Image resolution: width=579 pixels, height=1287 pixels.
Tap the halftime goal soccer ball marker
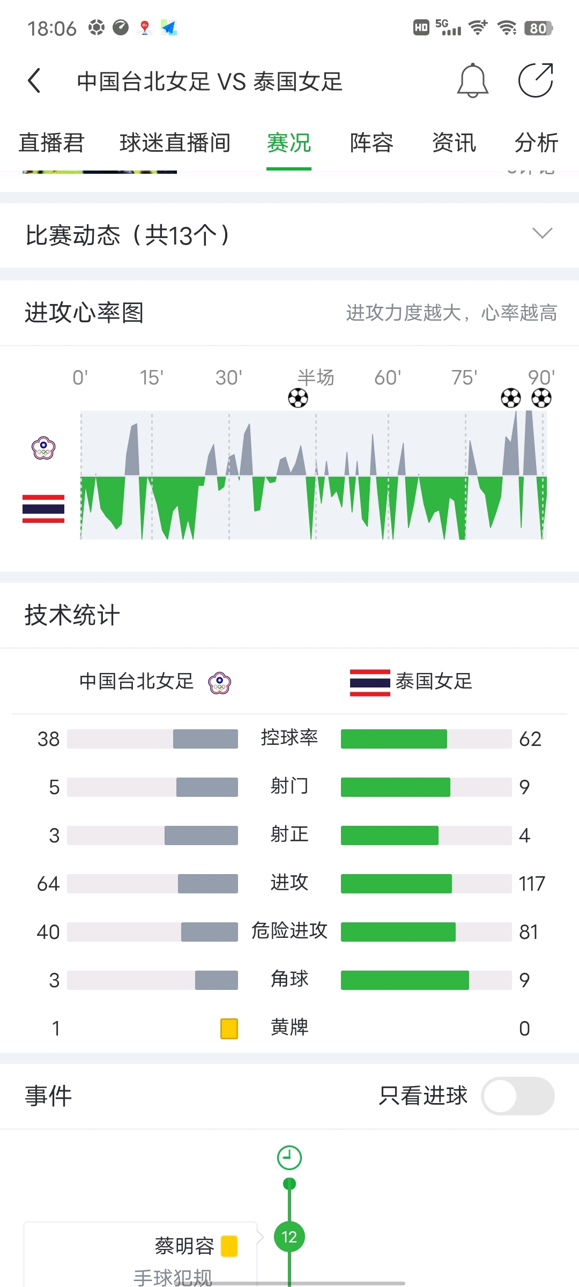(x=298, y=398)
